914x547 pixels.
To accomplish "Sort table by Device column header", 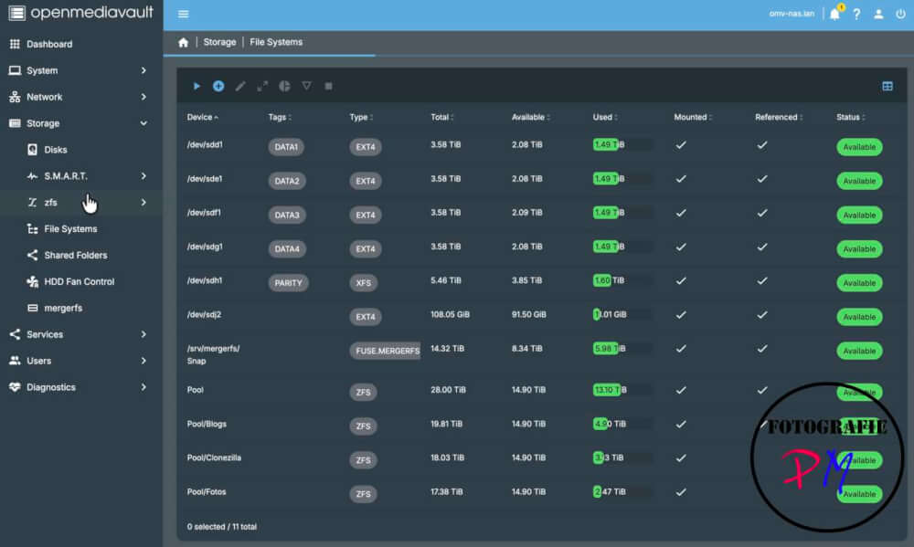I will coord(200,117).
